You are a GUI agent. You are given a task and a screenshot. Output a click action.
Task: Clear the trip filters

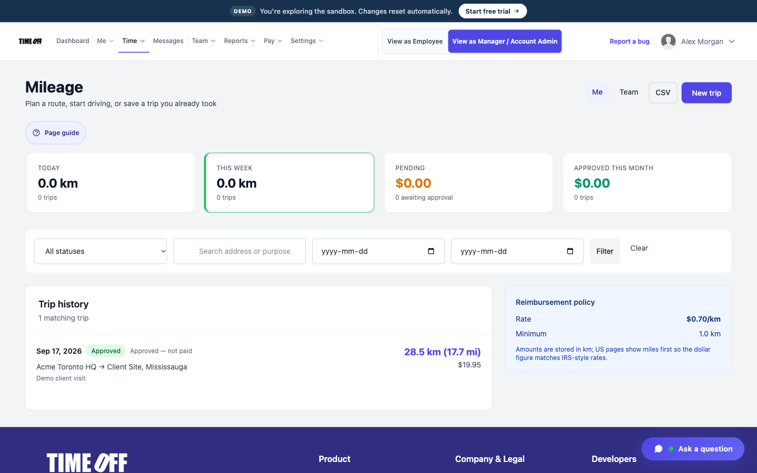(639, 248)
